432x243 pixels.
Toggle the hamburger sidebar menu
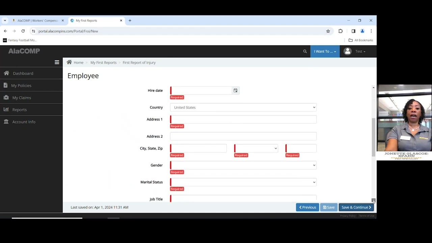click(57, 62)
